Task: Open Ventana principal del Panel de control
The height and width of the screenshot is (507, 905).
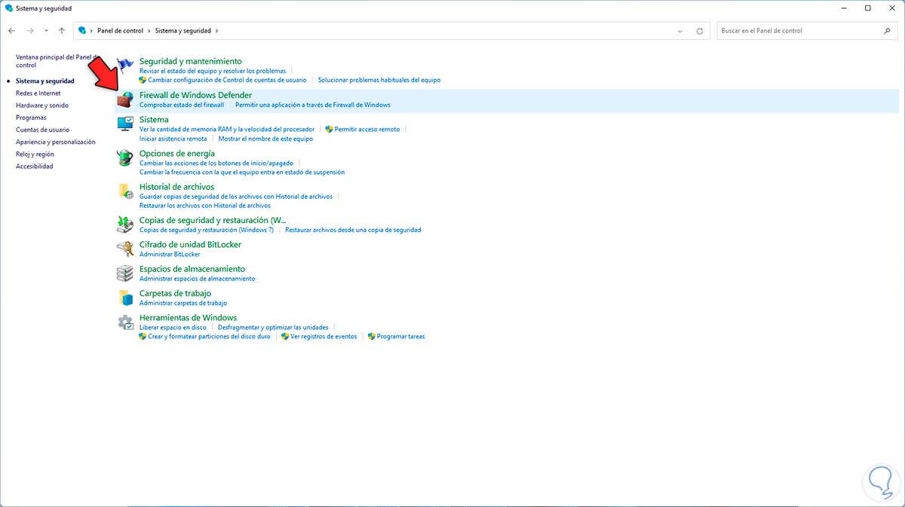Action: pyautogui.click(x=57, y=61)
